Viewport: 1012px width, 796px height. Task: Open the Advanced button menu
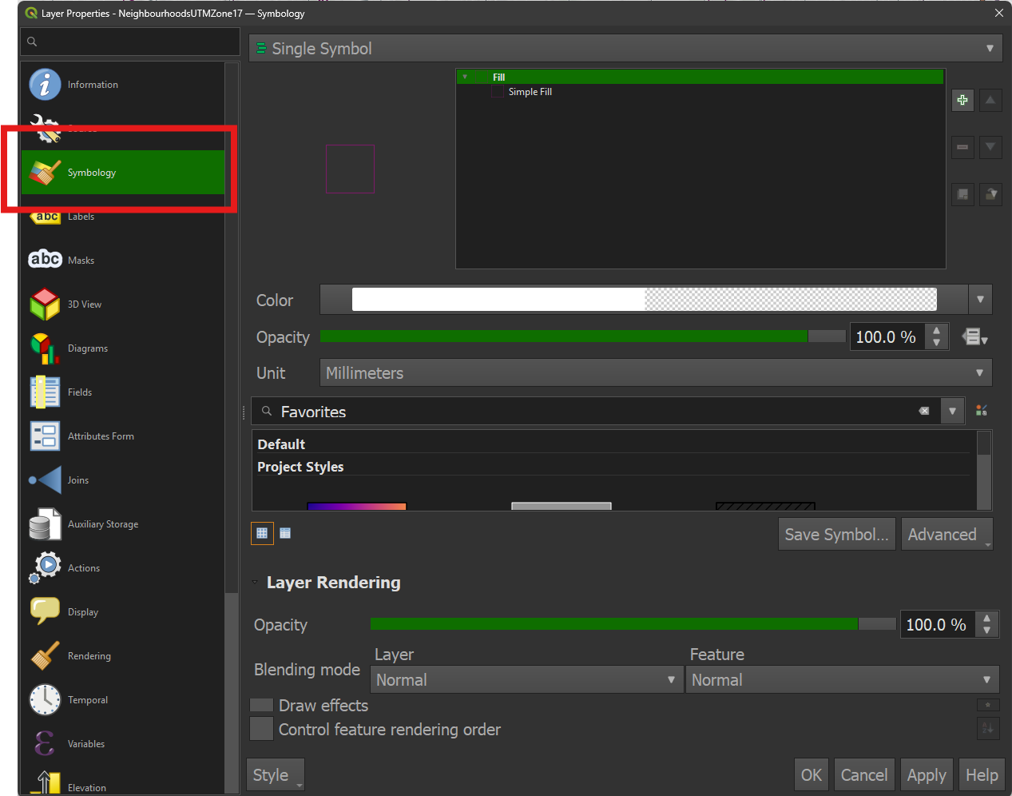(947, 534)
